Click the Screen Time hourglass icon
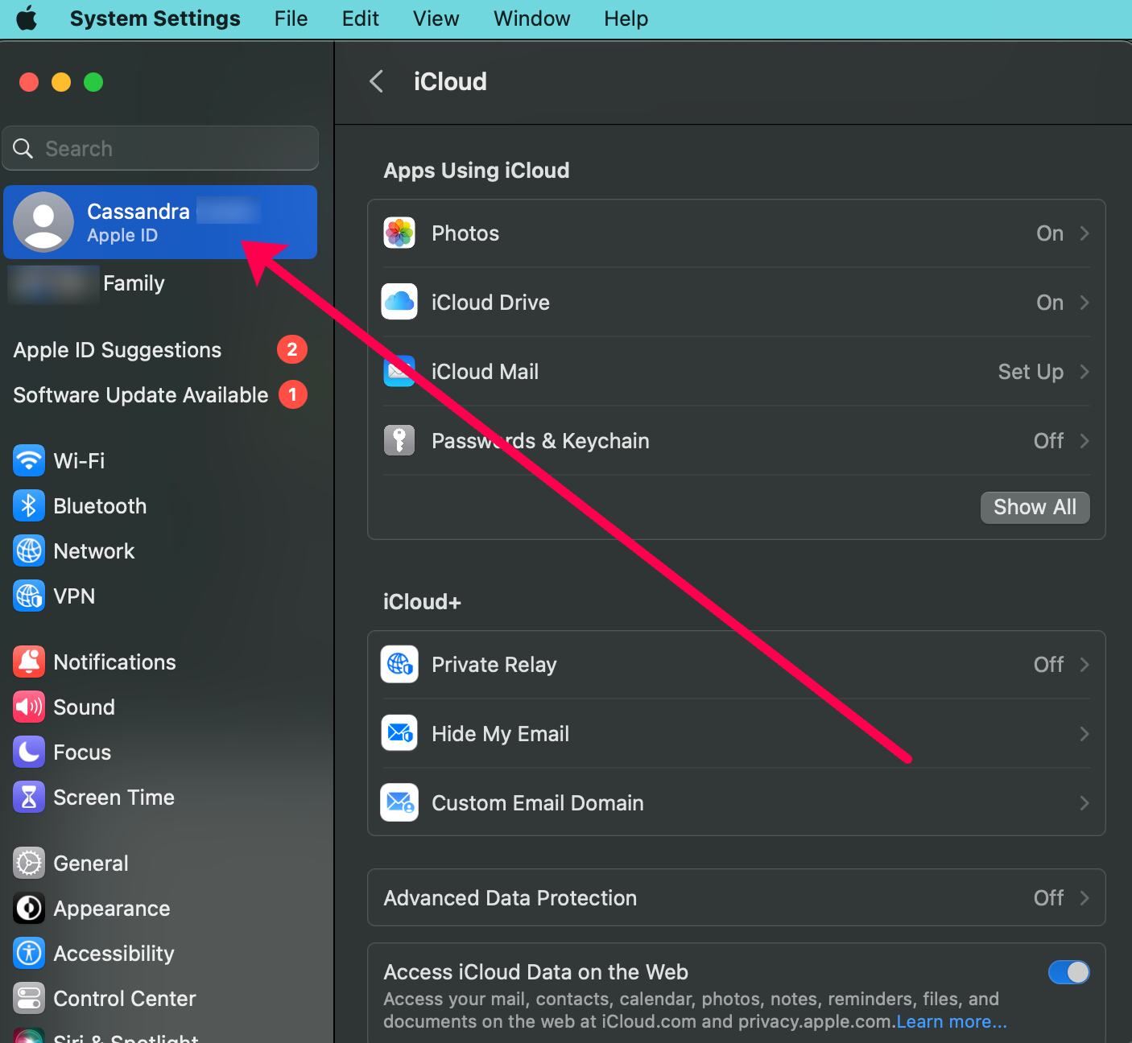The width and height of the screenshot is (1132, 1043). click(x=29, y=797)
